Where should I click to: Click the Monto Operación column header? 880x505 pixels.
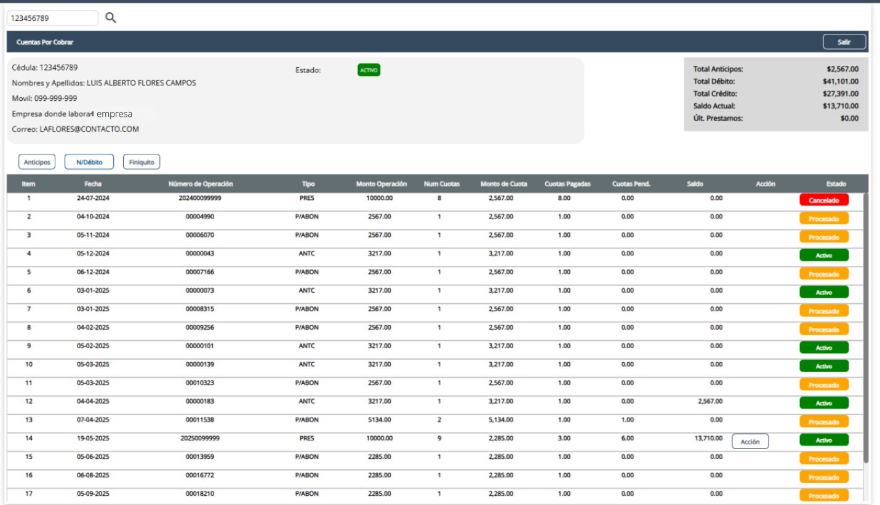click(382, 184)
